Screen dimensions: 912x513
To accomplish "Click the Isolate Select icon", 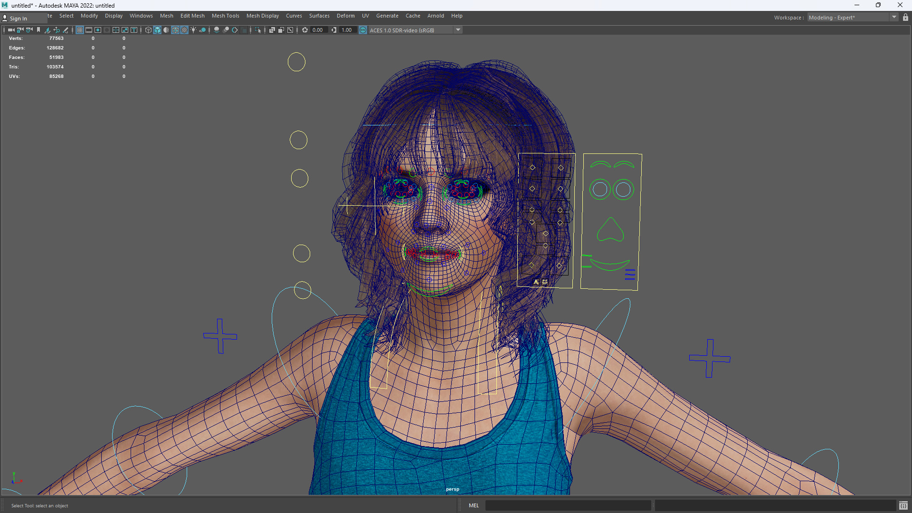I will (258, 30).
